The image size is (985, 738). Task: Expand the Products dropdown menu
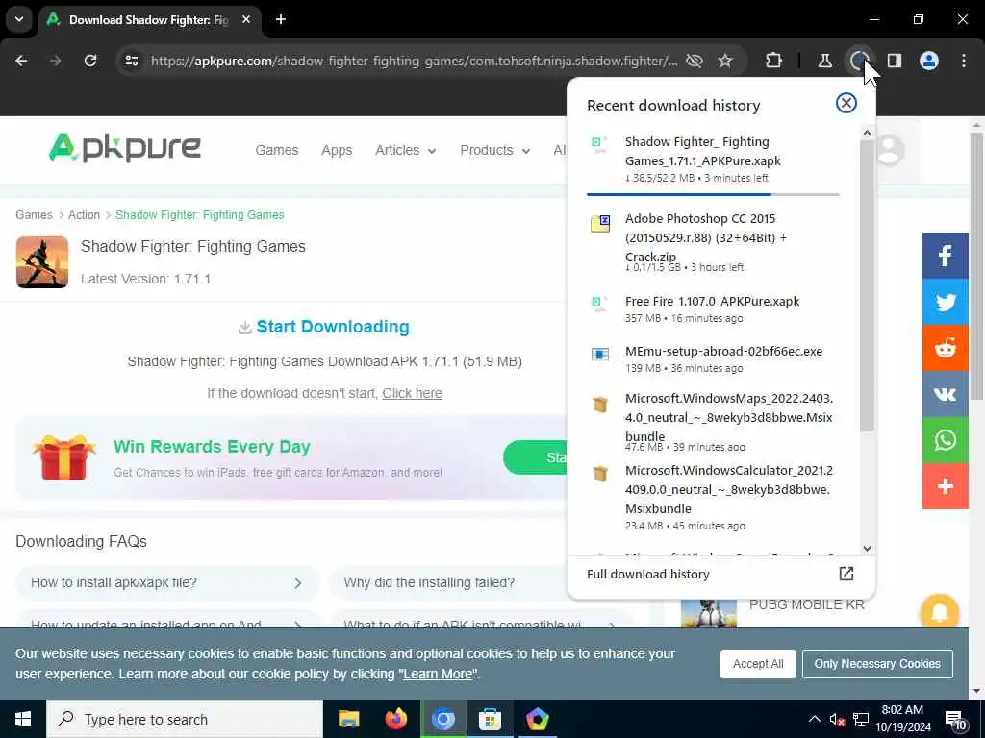pyautogui.click(x=495, y=150)
